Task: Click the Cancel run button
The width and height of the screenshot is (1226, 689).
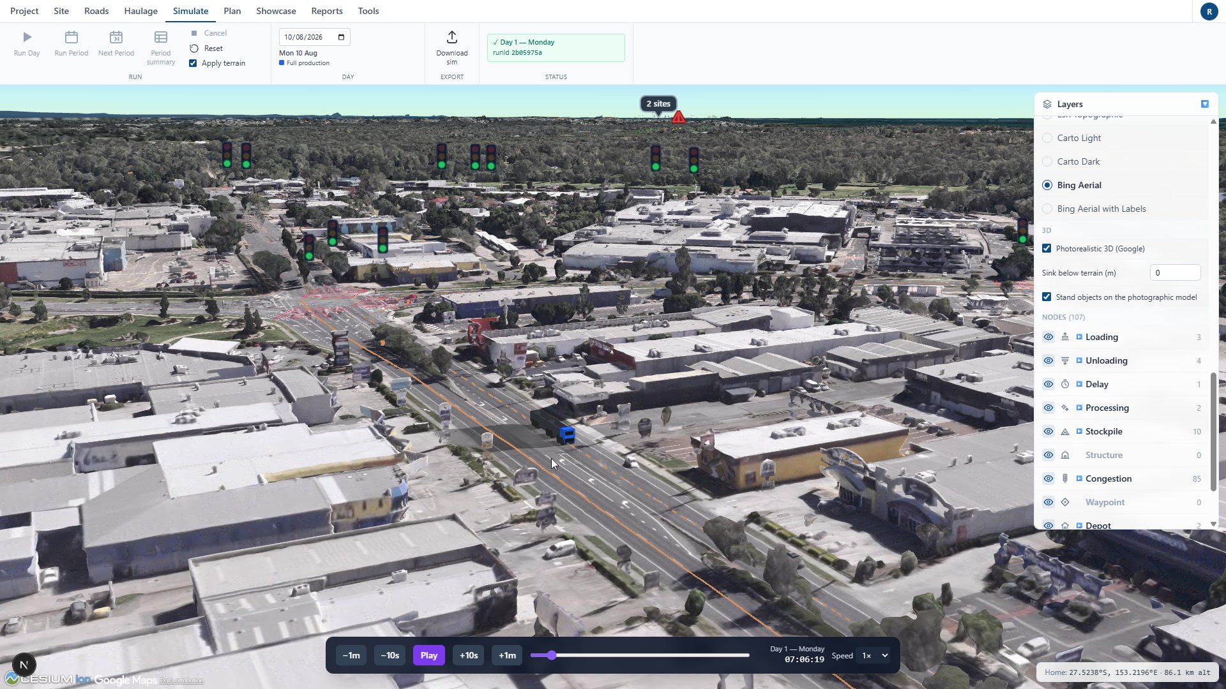Action: 209,33
